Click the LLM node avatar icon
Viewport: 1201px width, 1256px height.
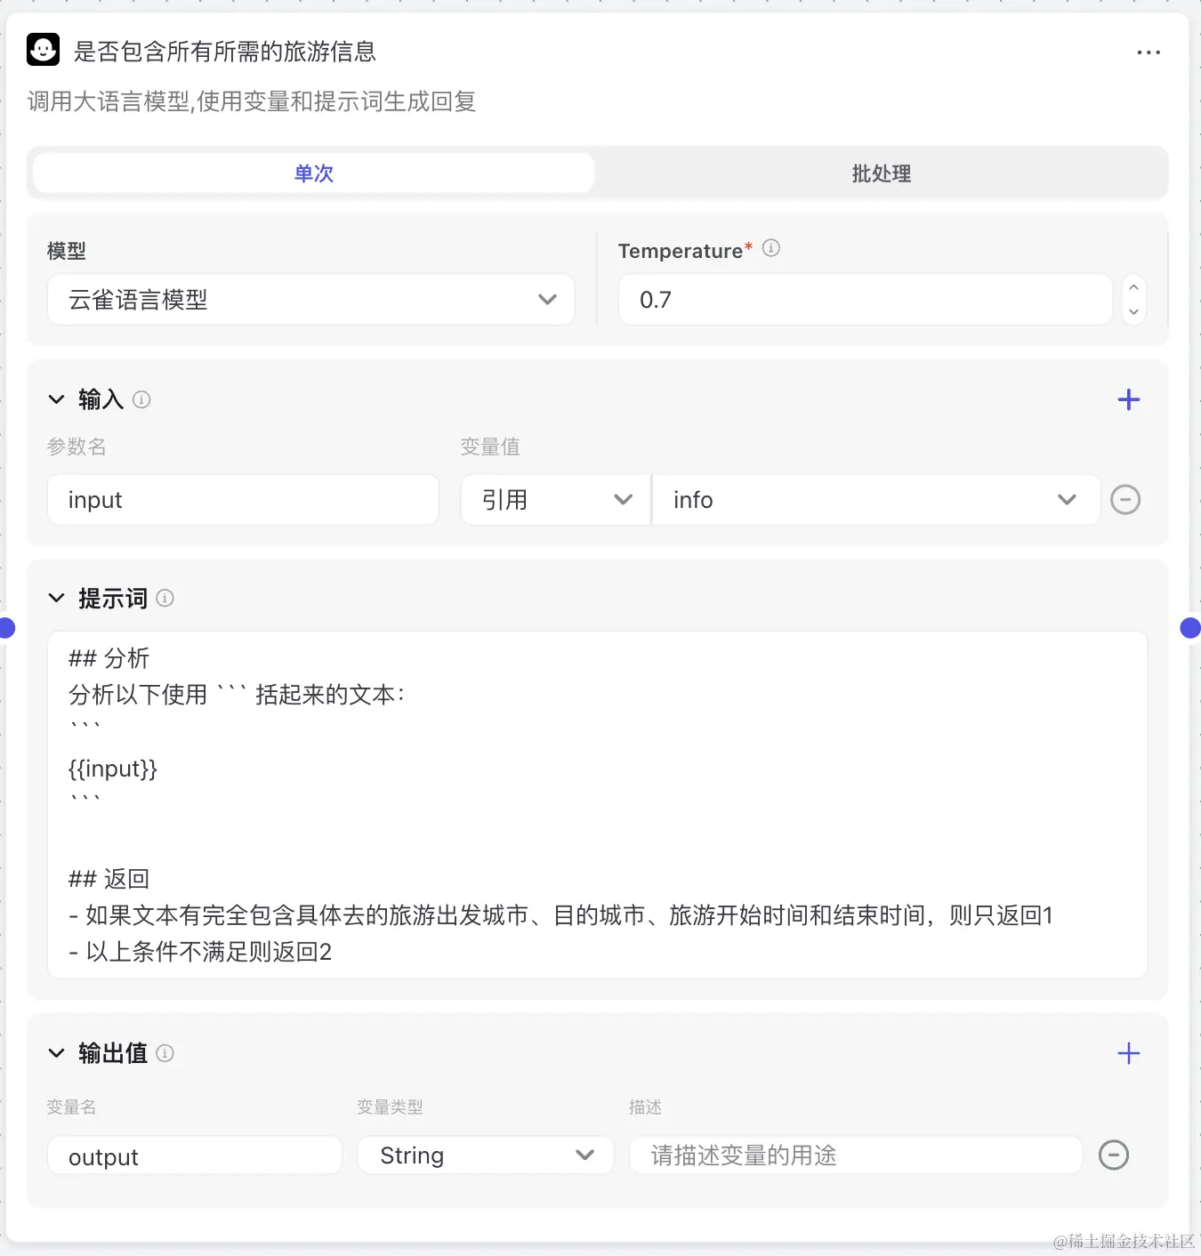(x=43, y=50)
